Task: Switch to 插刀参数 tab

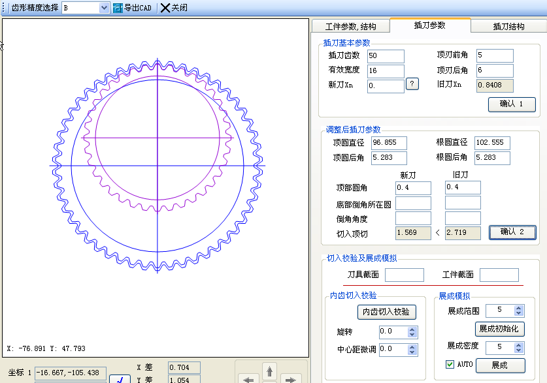Action: [x=430, y=25]
